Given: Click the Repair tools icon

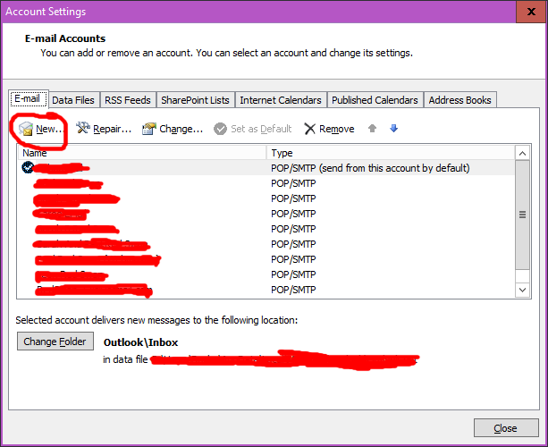Looking at the screenshot, I should click(84, 129).
